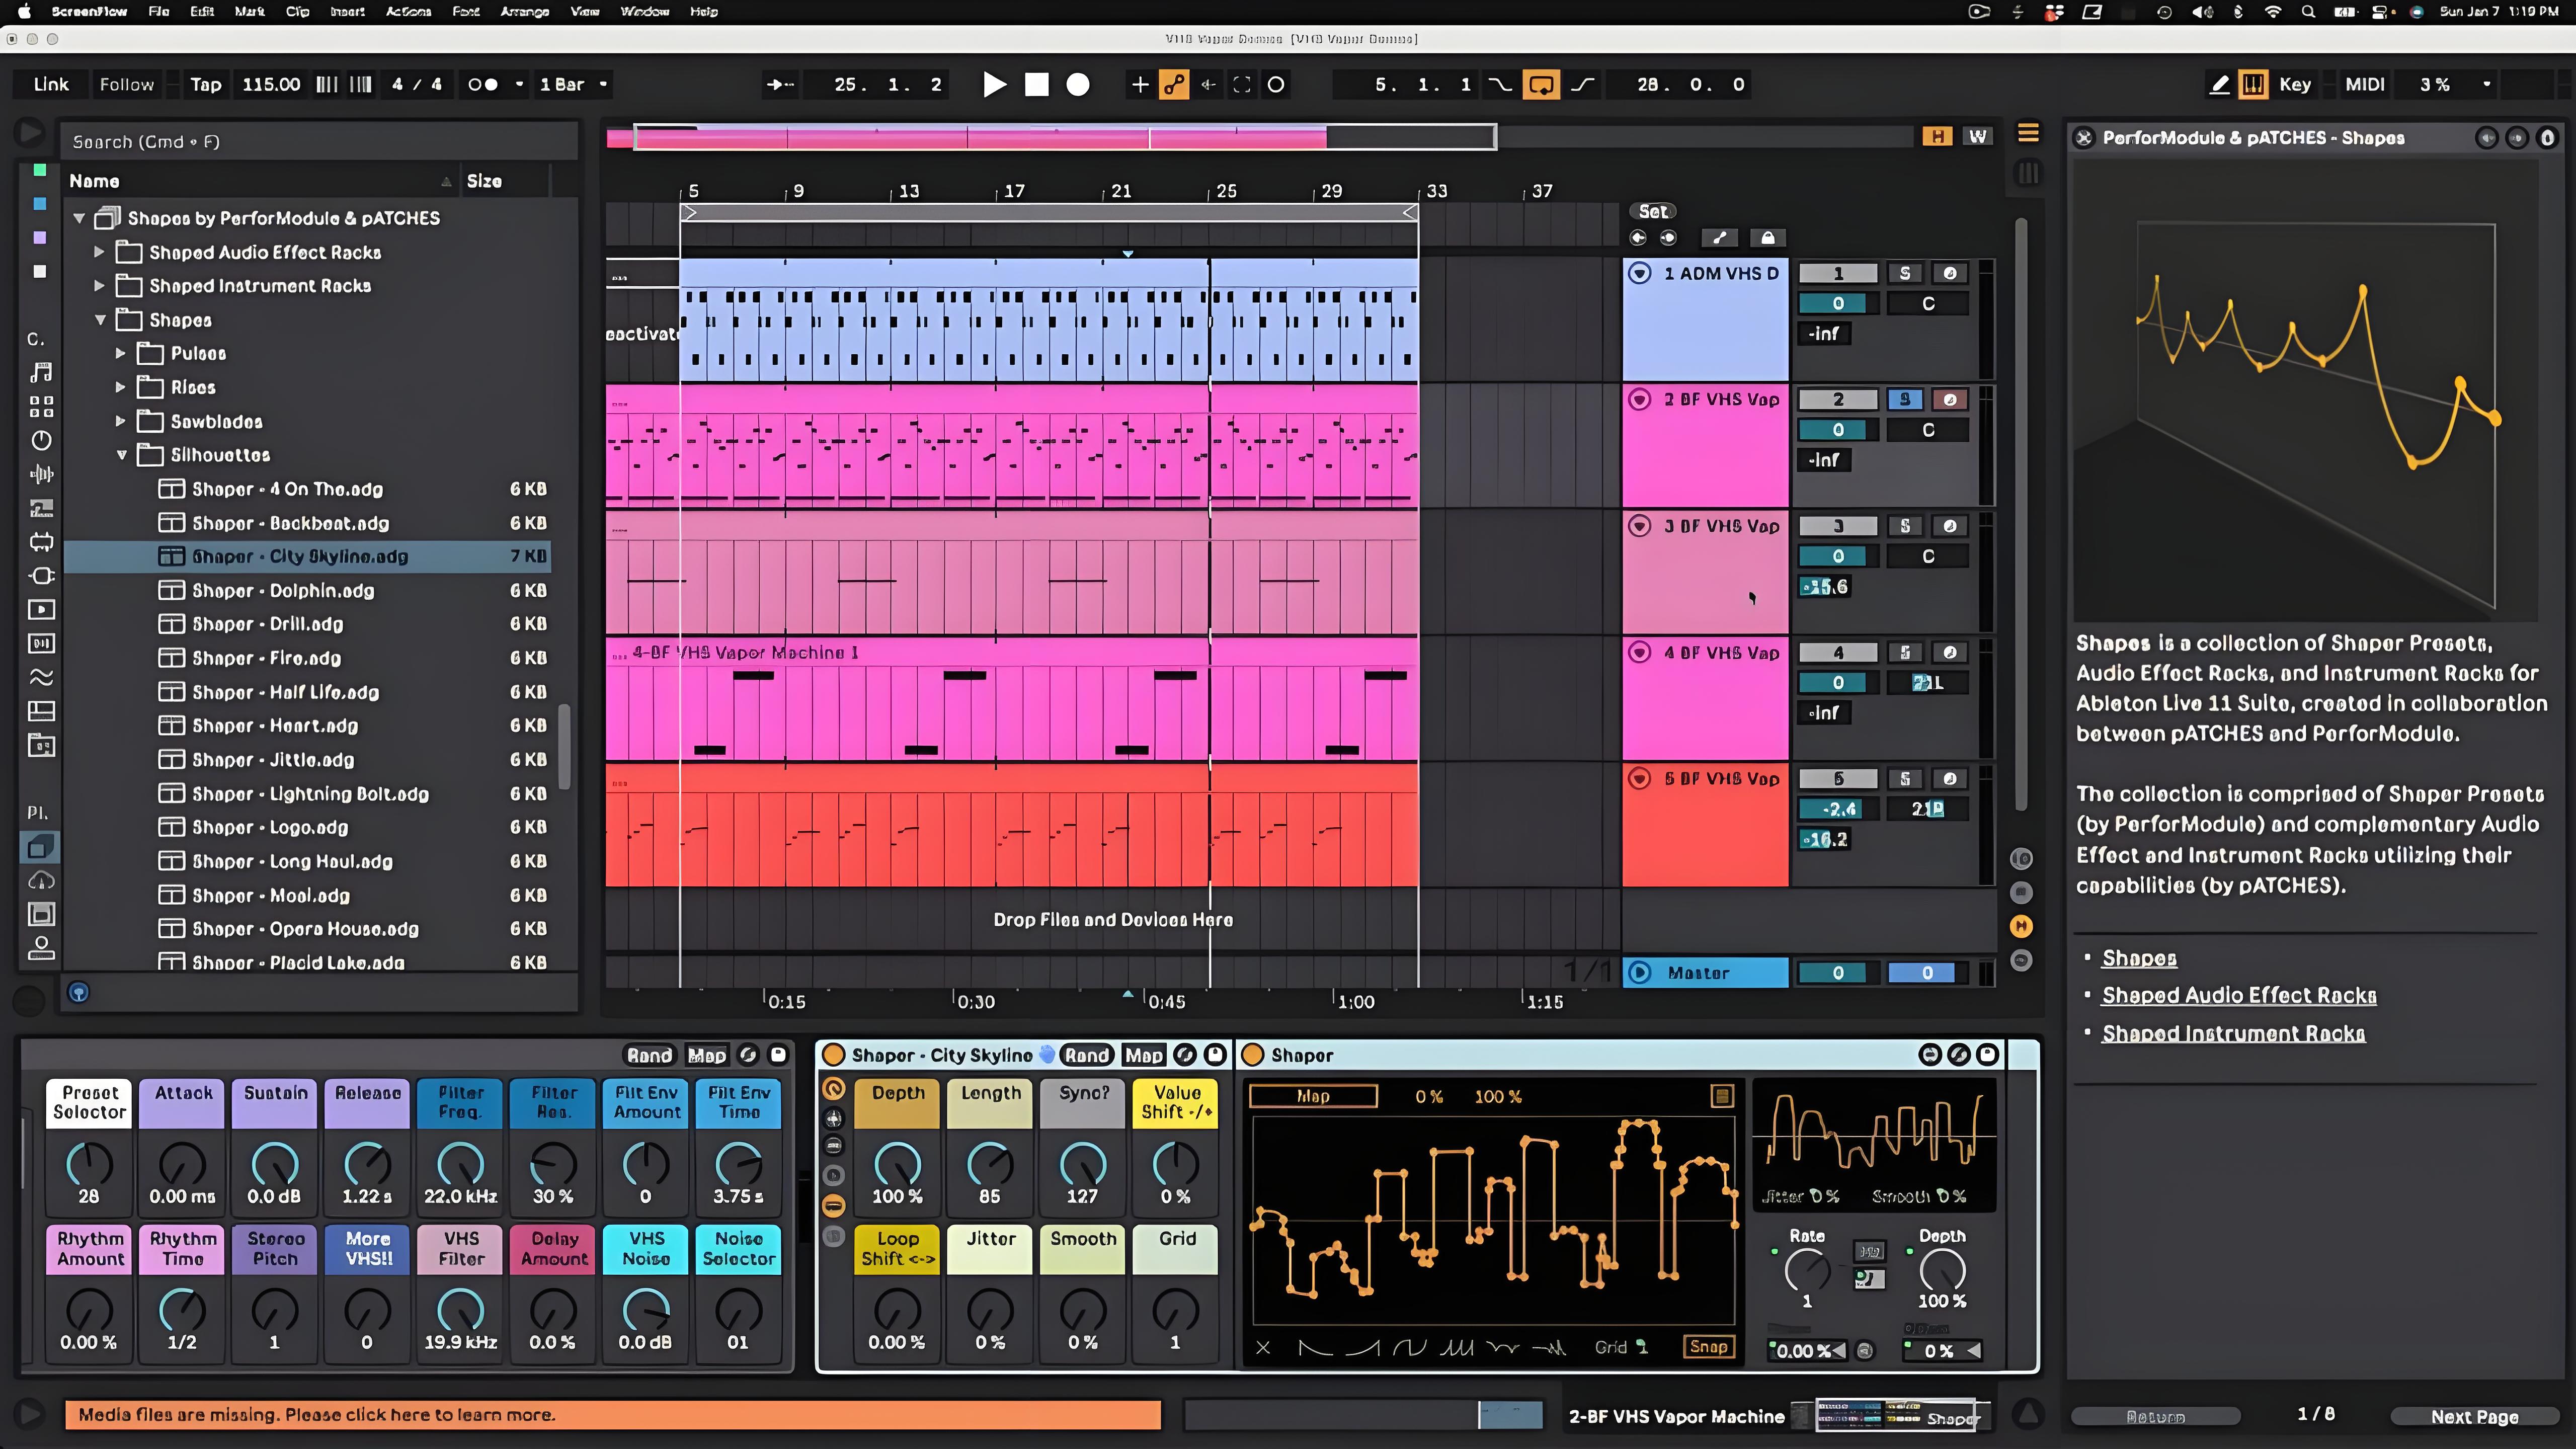The height and width of the screenshot is (1449, 2576).
Task: Adjust the Shaper Rate knob
Action: pos(1806,1271)
